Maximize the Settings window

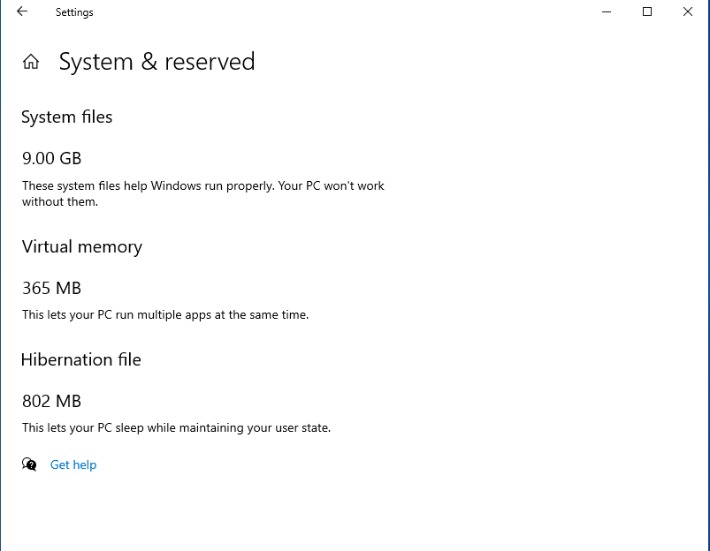point(647,12)
